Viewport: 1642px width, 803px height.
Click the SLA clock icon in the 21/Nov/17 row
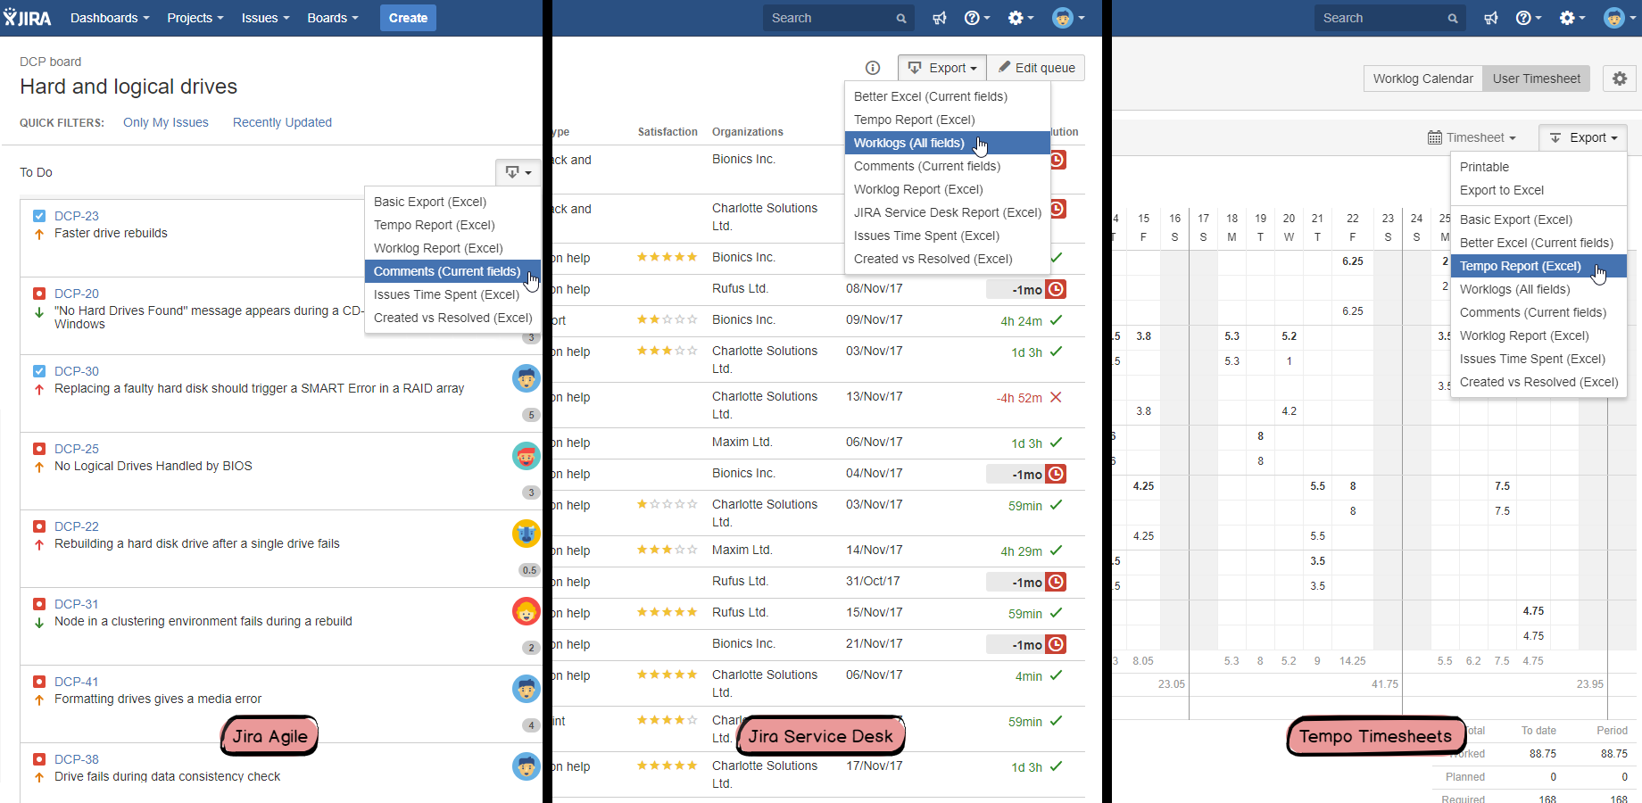(1056, 644)
